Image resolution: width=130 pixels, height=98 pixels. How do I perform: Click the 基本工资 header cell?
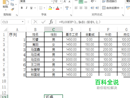point(72,34)
